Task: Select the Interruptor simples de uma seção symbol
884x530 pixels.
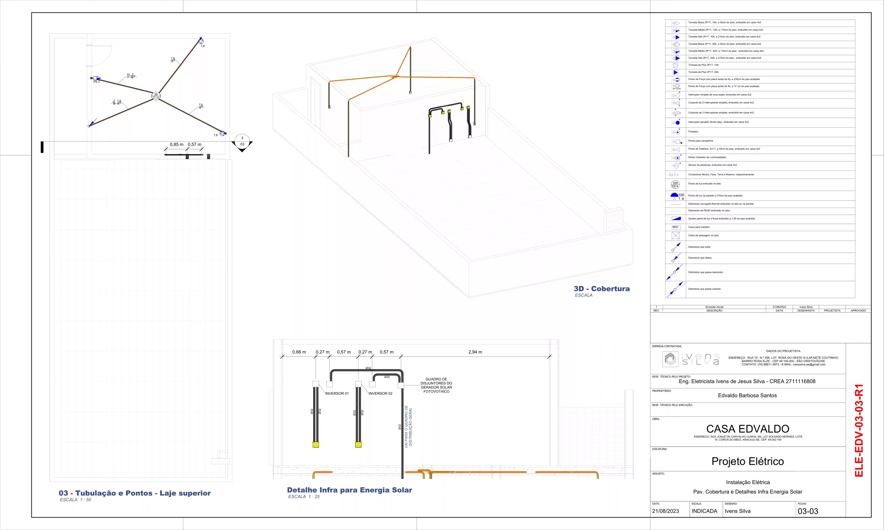Action: (676, 95)
